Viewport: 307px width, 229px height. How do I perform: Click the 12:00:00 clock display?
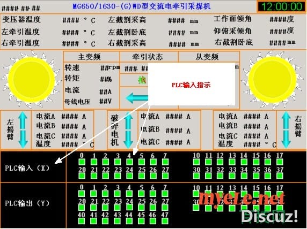click(x=282, y=6)
